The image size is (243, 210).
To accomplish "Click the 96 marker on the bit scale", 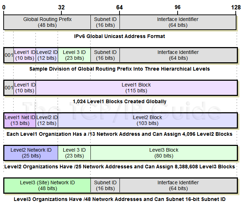I will click(x=178, y=7).
